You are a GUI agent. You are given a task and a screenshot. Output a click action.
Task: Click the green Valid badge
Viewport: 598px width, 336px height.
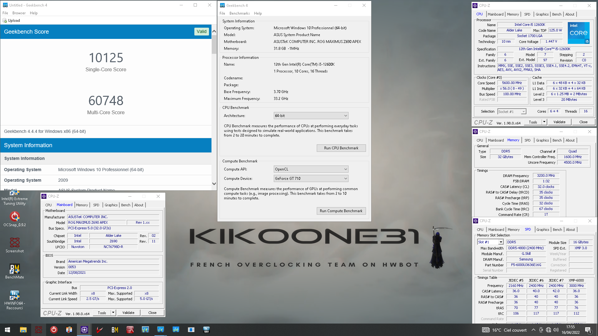click(202, 31)
